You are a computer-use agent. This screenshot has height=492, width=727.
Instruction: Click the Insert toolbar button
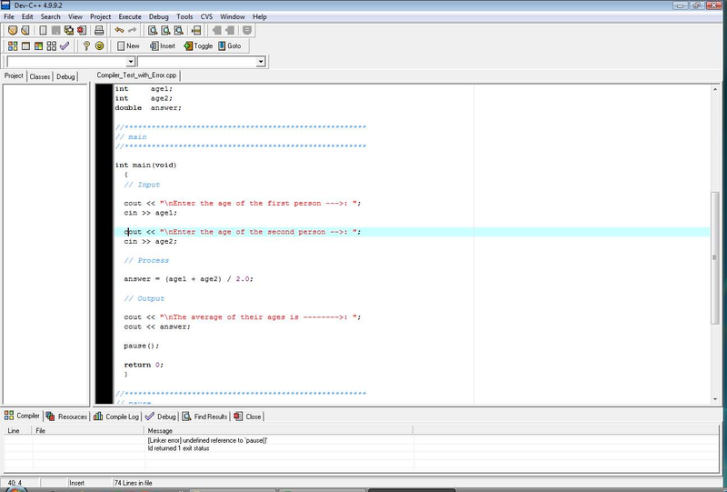pos(163,46)
